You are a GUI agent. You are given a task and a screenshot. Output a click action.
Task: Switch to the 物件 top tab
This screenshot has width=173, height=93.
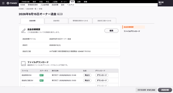pyautogui.click(x=34, y=2)
